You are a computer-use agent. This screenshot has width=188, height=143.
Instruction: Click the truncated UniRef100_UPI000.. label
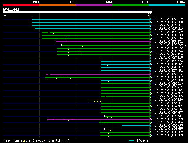(x=170, y=45)
